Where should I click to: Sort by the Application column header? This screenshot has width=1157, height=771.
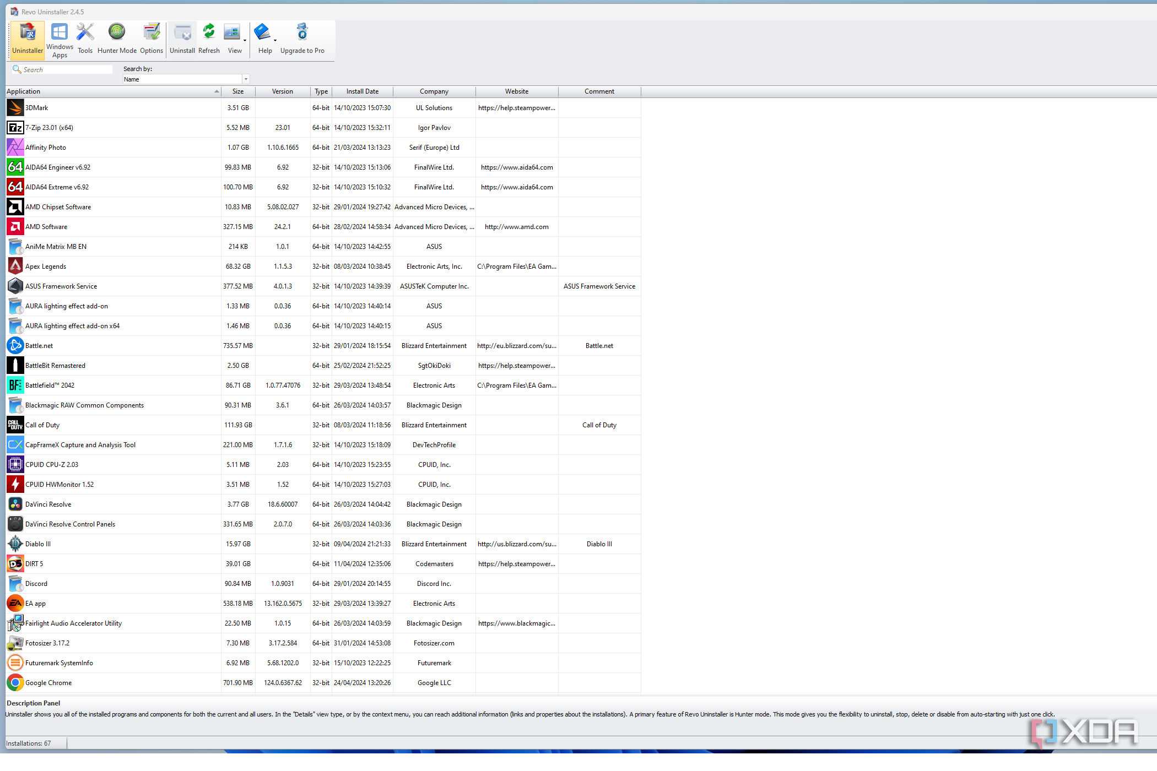[113, 91]
